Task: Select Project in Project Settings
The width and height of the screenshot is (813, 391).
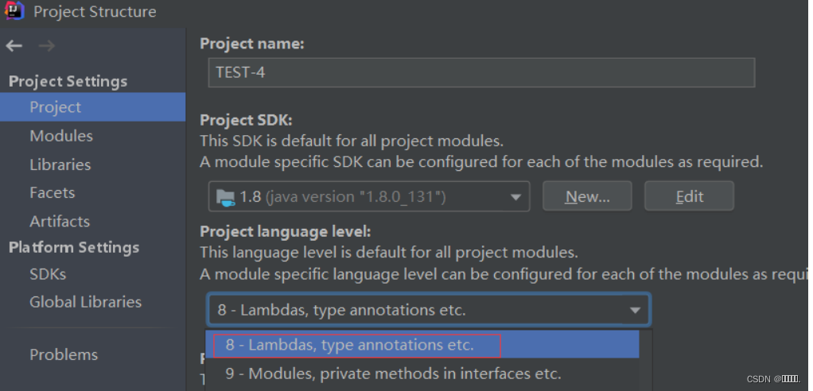Action: (x=56, y=107)
